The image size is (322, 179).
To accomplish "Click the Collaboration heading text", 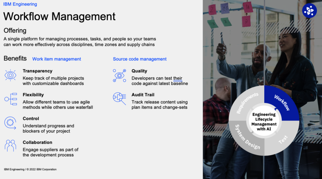I will pyautogui.click(x=37, y=142).
